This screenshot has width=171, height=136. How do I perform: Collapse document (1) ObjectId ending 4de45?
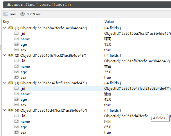pos(5,28)
